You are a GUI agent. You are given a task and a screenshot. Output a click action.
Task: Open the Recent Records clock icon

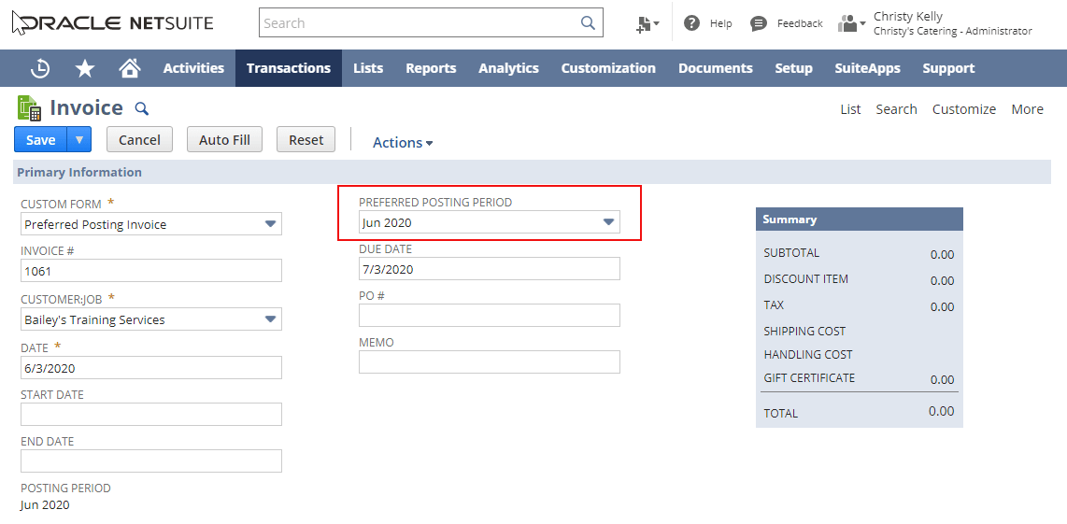click(40, 68)
